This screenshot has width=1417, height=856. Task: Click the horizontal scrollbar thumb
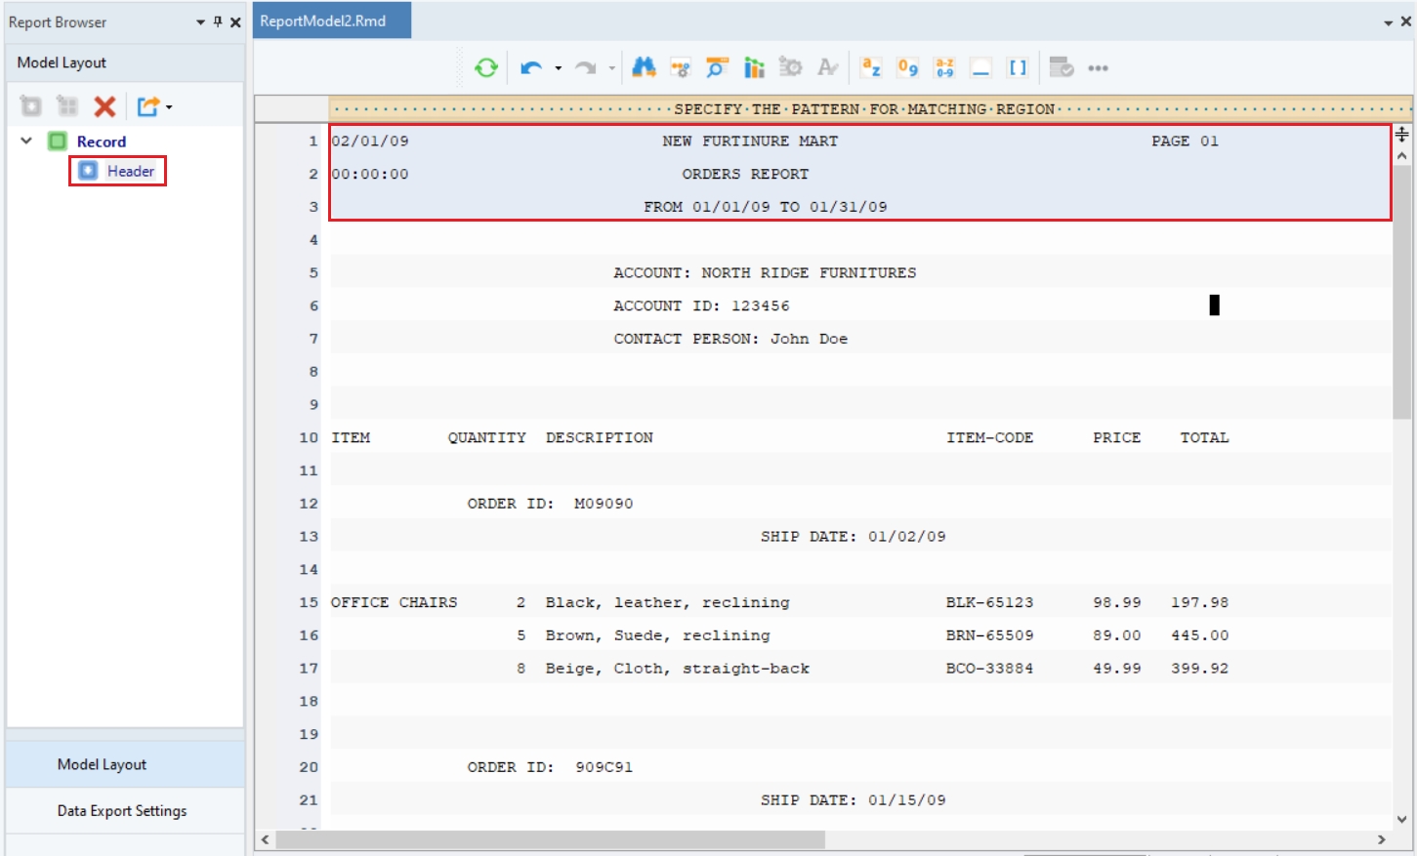coord(550,839)
